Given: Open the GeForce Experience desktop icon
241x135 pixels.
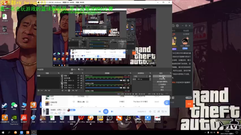Looking at the screenshot, I should point(14,120).
